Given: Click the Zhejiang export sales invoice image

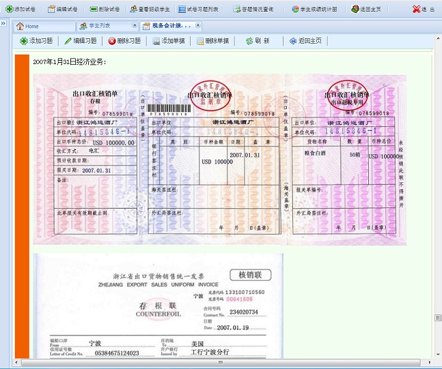Looking at the screenshot, I should tap(158, 306).
